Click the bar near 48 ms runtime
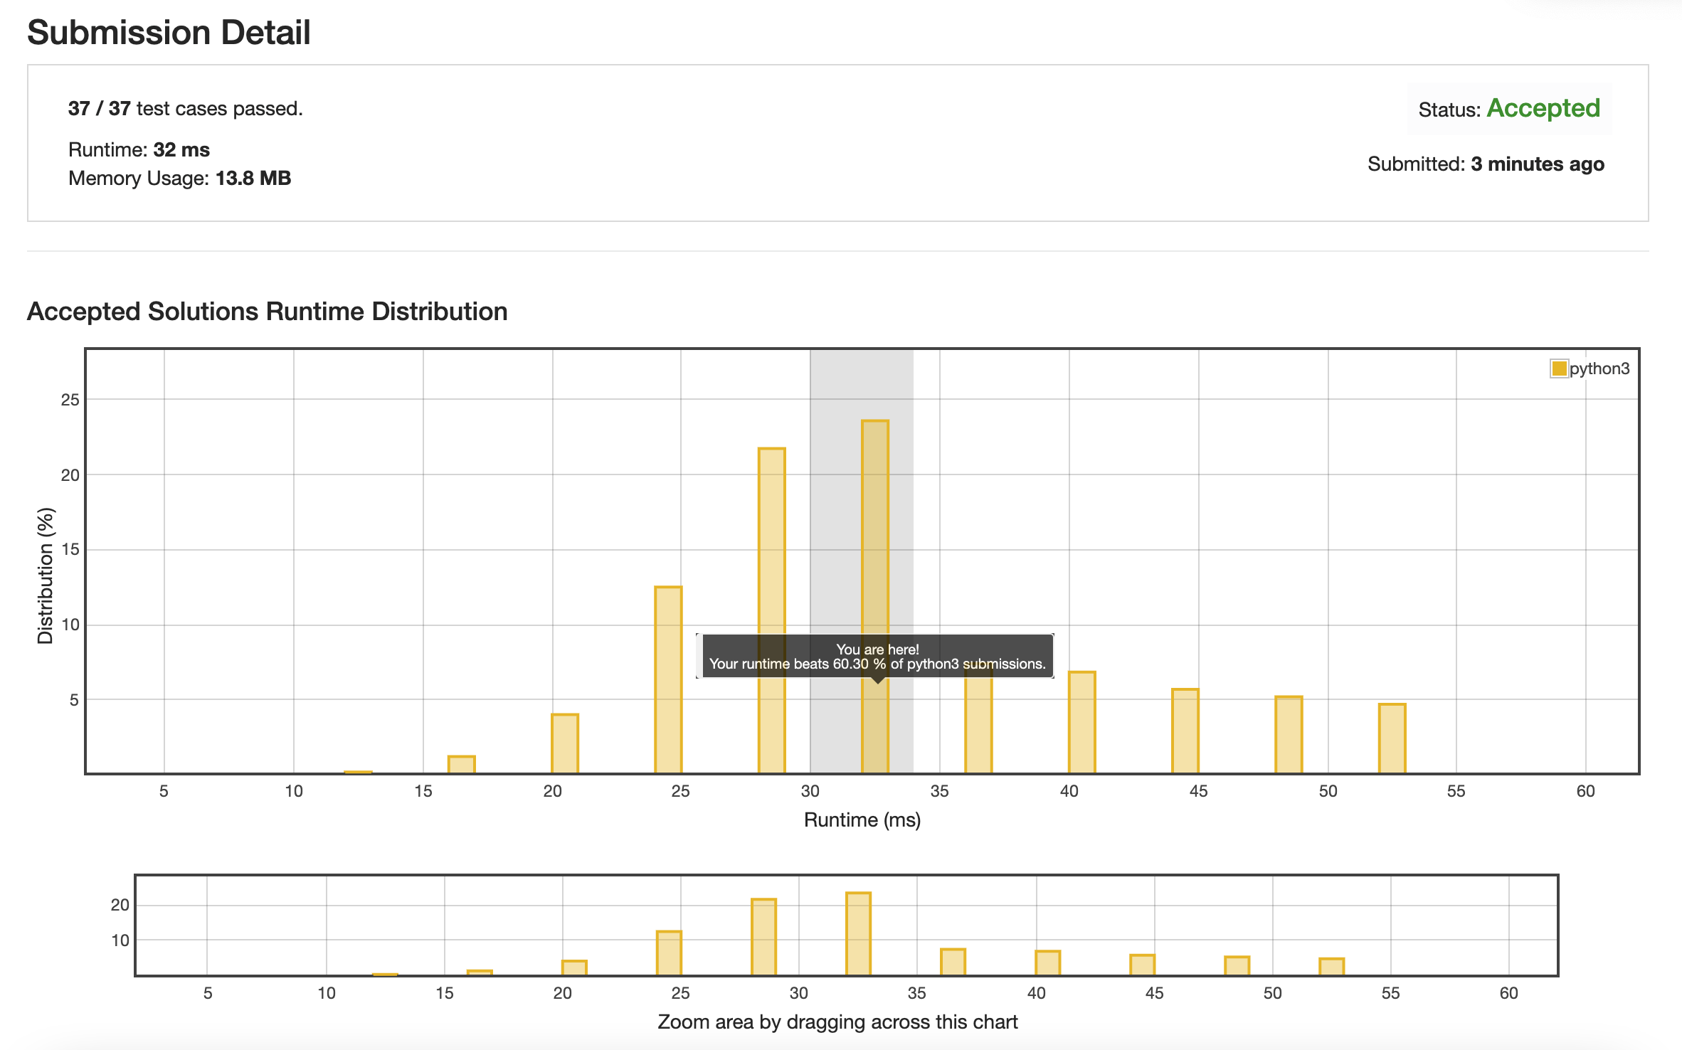 point(1289,735)
